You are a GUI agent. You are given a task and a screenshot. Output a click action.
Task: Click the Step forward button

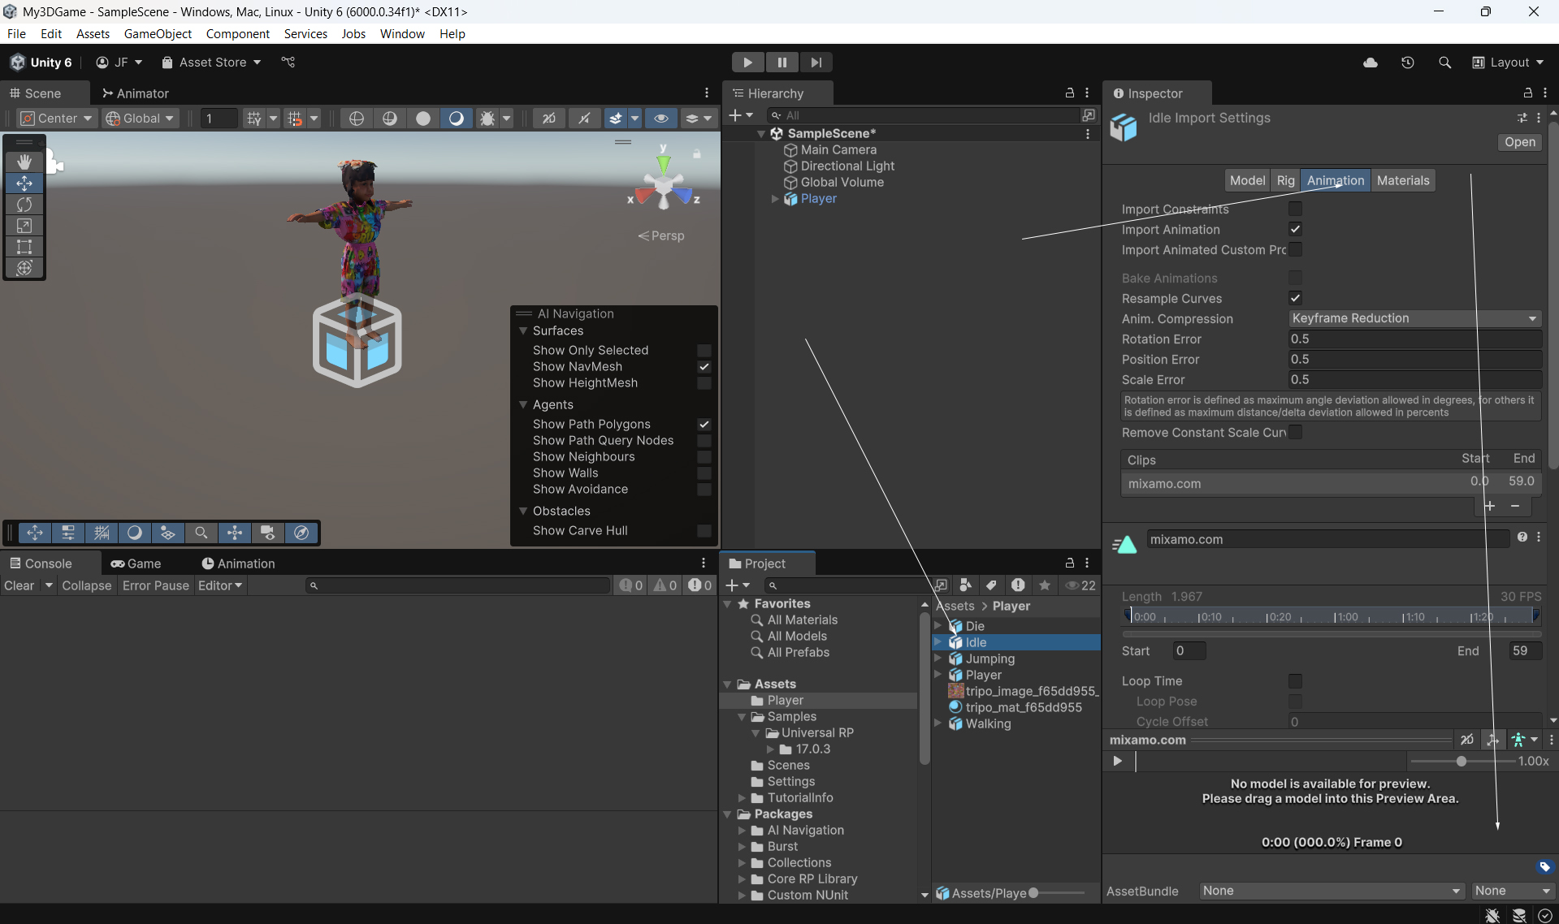[816, 63]
